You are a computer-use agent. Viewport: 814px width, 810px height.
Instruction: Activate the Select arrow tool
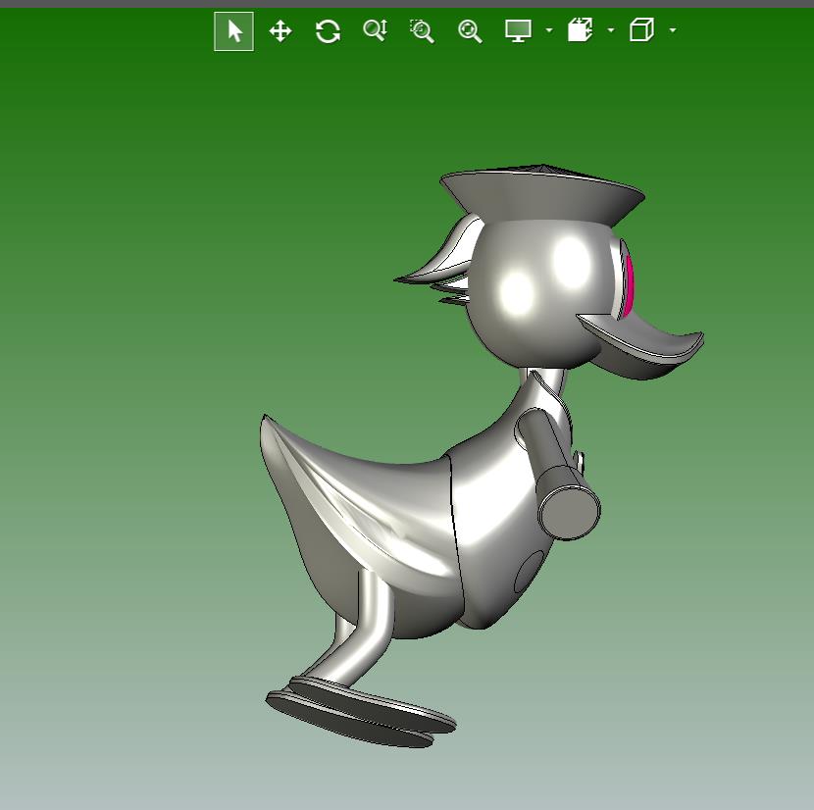[234, 31]
